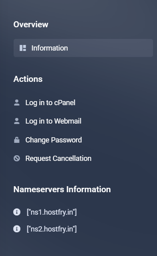
Task: Click the ns2.hostfry.in nameserver entry
Action: (x=52, y=229)
